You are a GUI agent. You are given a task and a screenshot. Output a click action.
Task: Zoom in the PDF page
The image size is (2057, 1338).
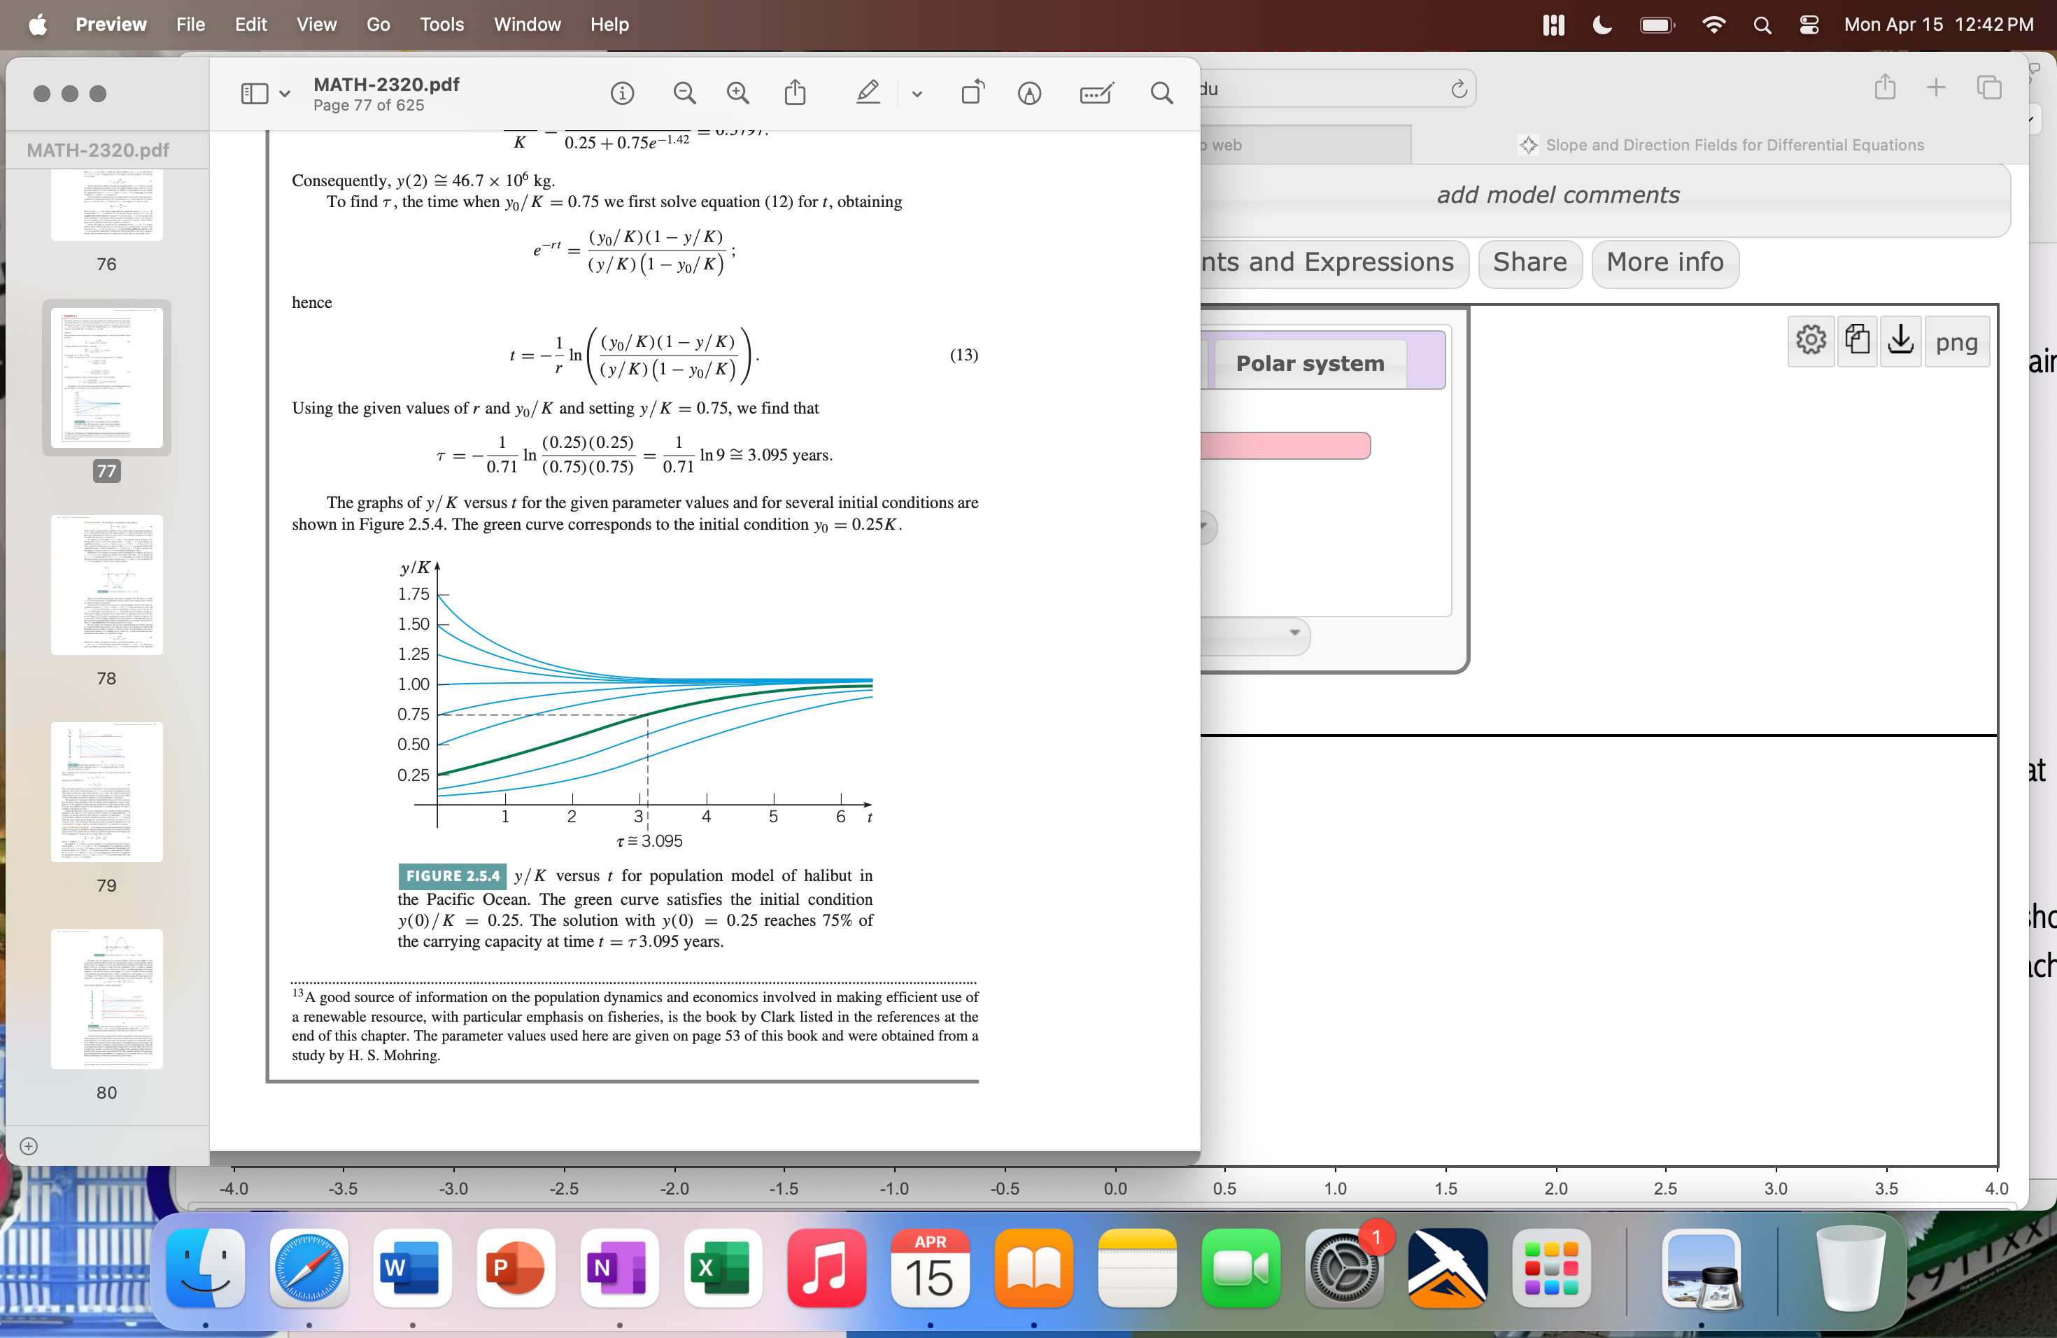737,93
